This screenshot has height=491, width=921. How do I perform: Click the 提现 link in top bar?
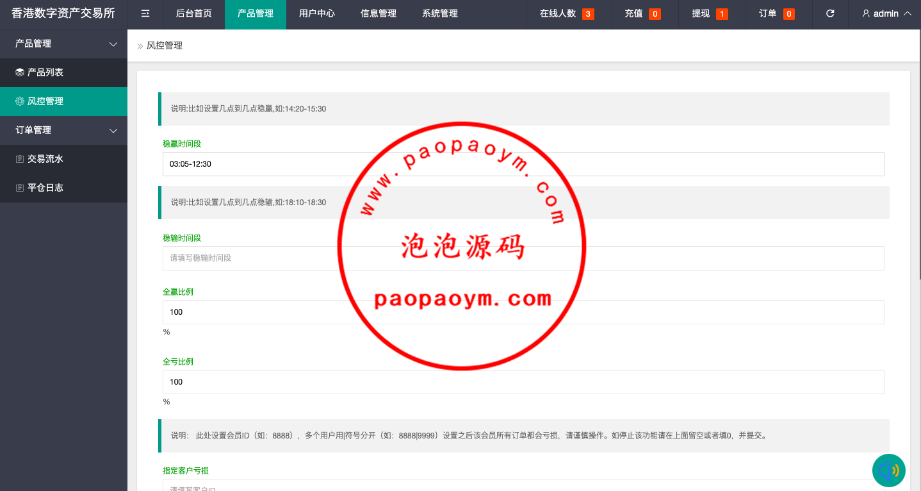coord(701,13)
